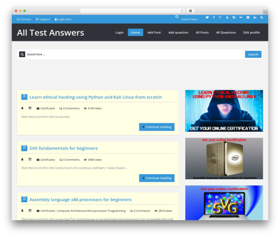
Task: Open Learn ethical hacking using Python post title
Action: click(x=96, y=97)
